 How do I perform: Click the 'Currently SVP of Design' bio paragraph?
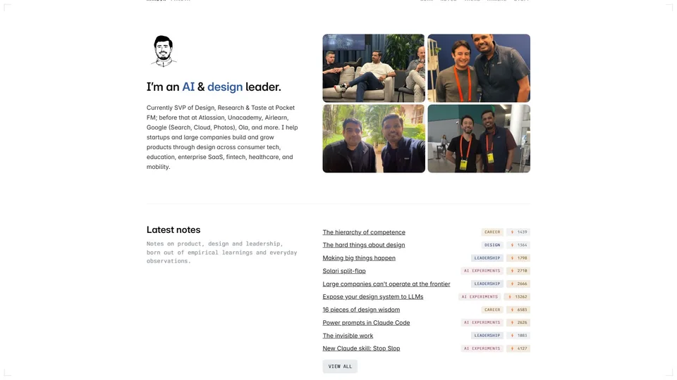(222, 137)
